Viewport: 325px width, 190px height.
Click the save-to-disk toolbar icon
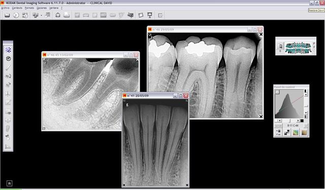(25, 15)
